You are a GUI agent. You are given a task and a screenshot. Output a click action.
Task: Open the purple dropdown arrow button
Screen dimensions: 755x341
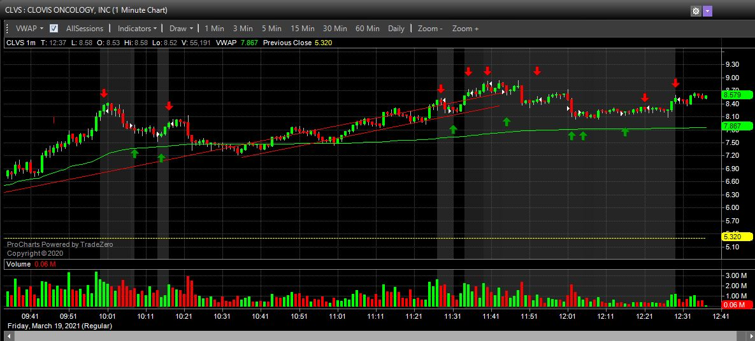point(707,11)
